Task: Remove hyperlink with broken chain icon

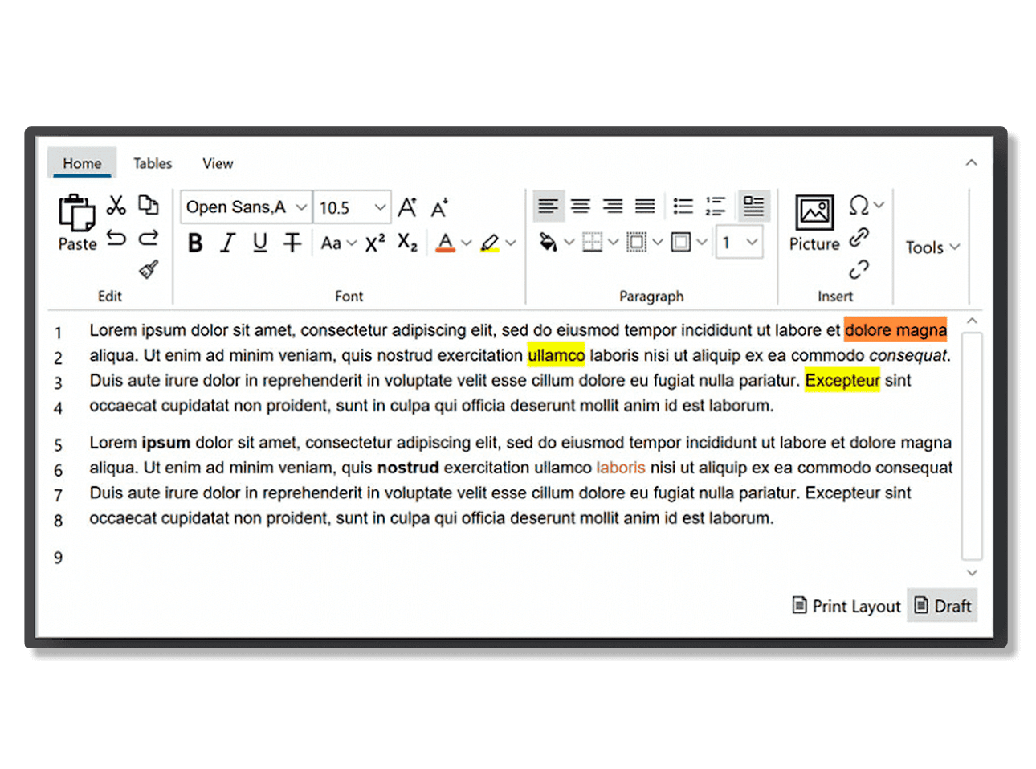Action: [859, 269]
